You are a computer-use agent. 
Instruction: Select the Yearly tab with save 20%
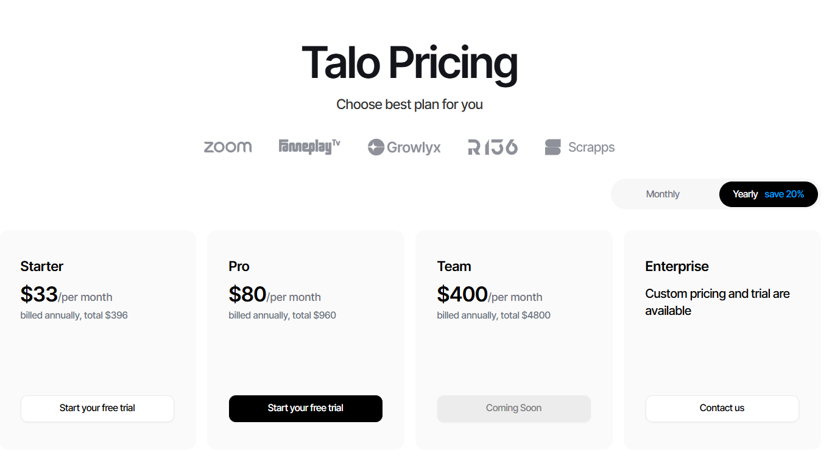pyautogui.click(x=768, y=194)
